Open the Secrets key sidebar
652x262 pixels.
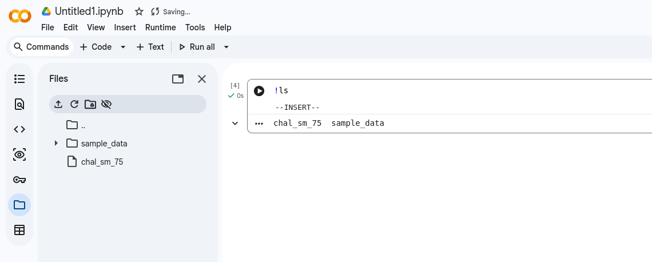(x=19, y=180)
